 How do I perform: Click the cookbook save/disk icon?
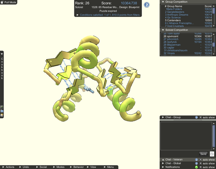[2, 111]
